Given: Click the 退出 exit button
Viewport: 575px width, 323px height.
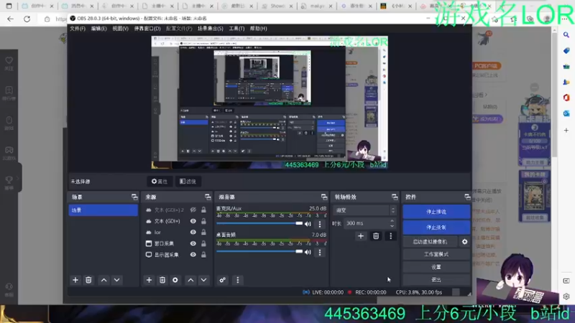Looking at the screenshot, I should point(436,280).
